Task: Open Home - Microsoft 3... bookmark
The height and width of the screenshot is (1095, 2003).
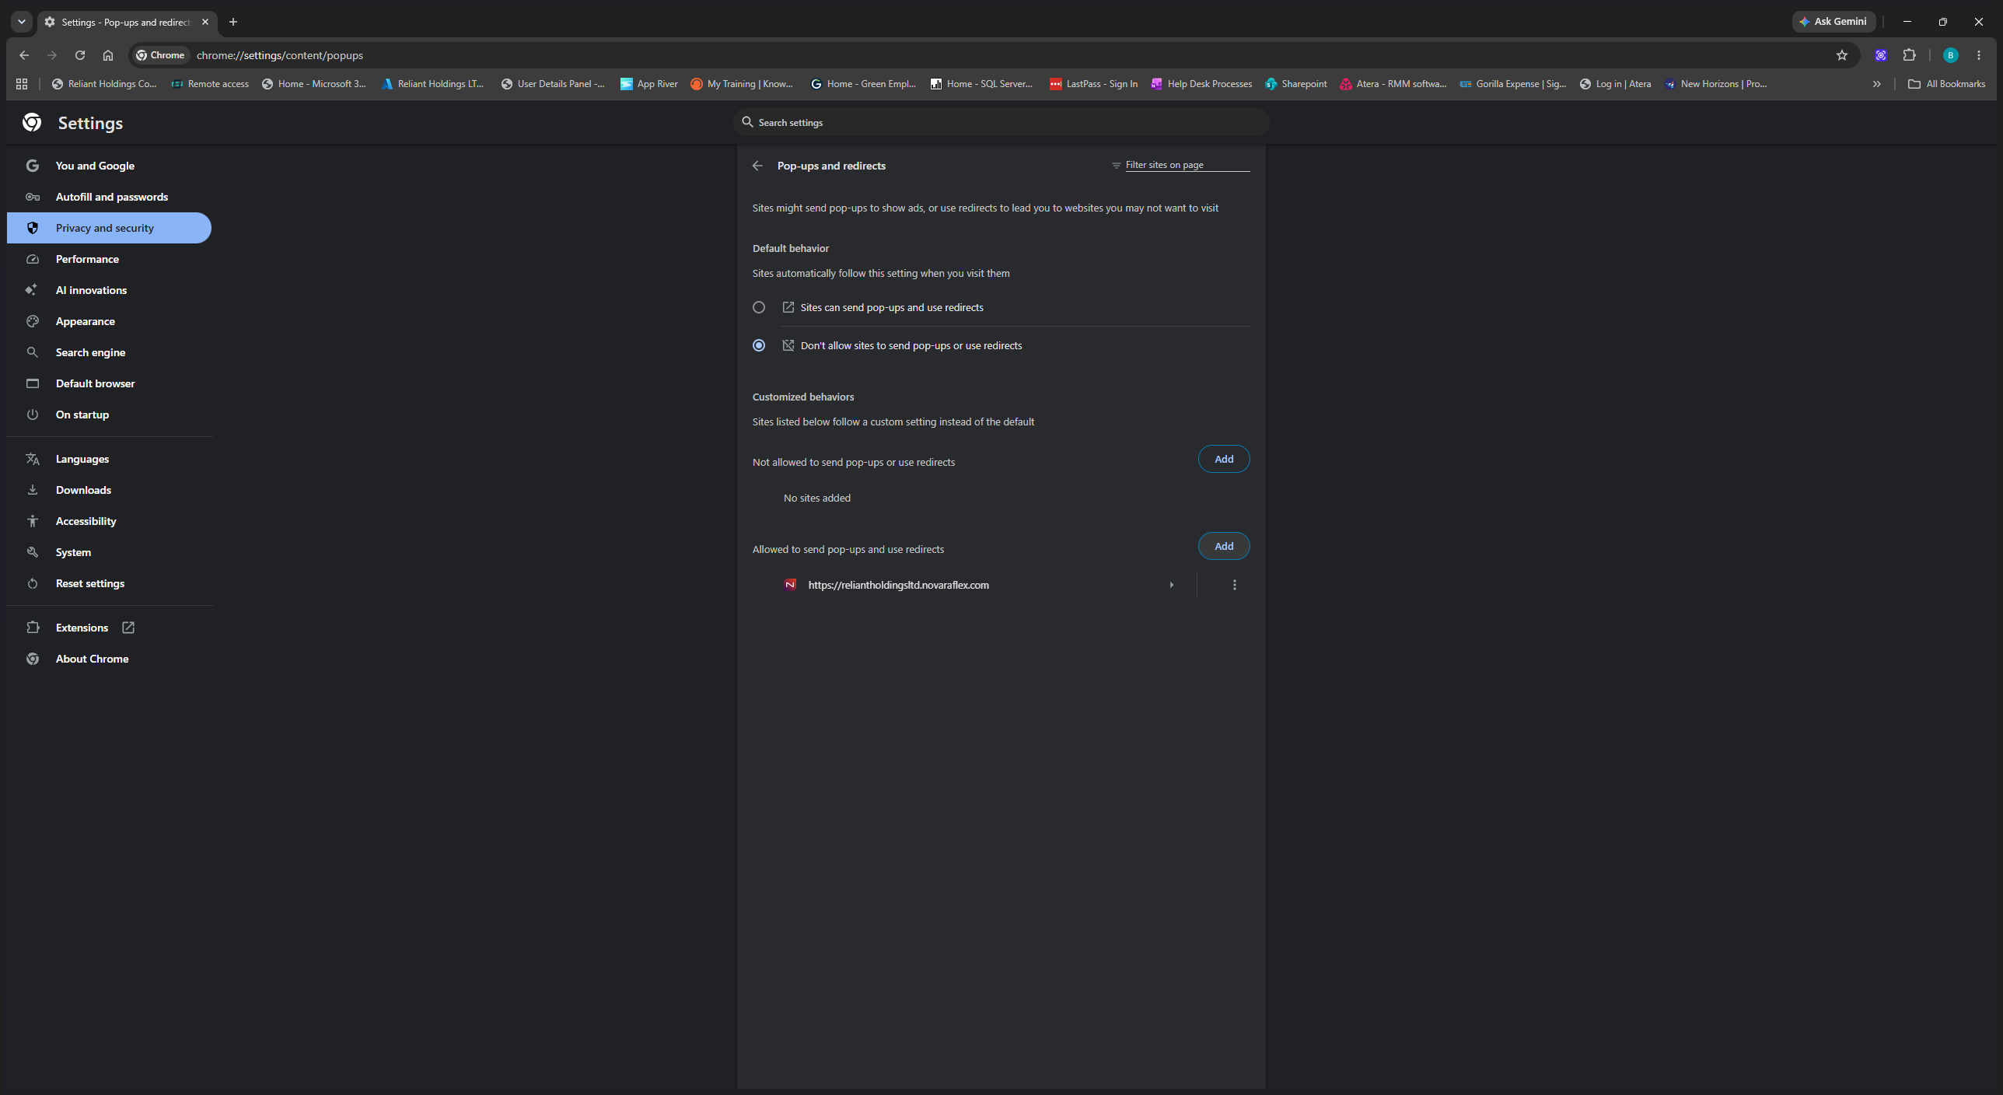Action: (x=313, y=84)
